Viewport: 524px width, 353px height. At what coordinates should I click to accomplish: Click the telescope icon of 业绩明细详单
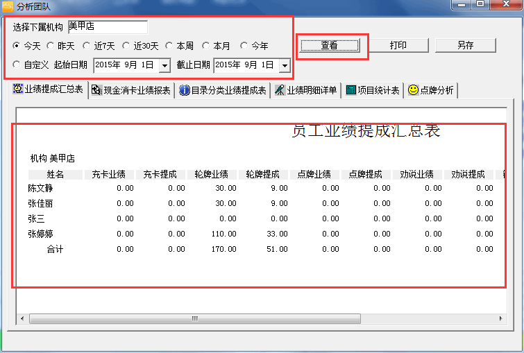click(x=280, y=90)
